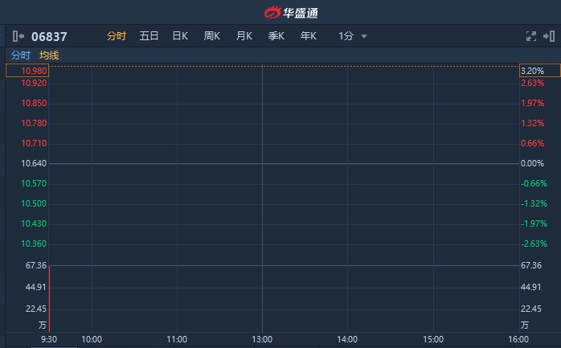
Task: Click the 华盛通 logo icon
Action: 273,12
